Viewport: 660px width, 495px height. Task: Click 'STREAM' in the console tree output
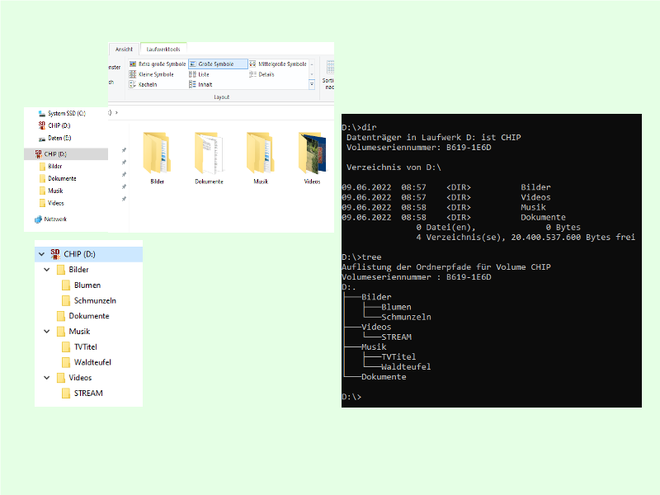[397, 337]
